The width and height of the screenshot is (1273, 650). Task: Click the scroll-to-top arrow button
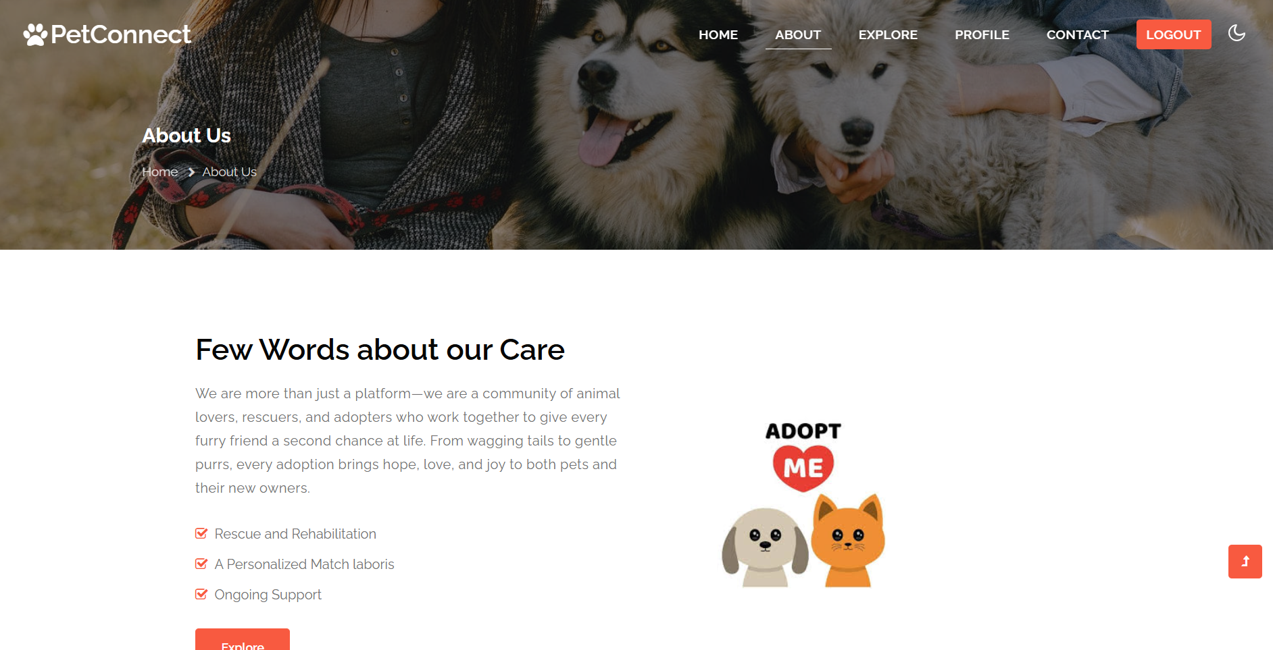1245,562
